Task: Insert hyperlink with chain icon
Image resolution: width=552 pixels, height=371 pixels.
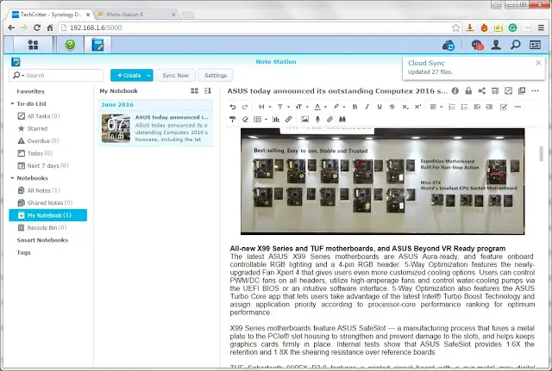Action: pos(288,120)
